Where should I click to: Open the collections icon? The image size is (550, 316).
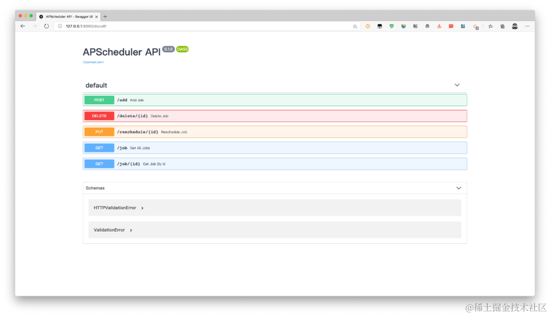pos(502,26)
